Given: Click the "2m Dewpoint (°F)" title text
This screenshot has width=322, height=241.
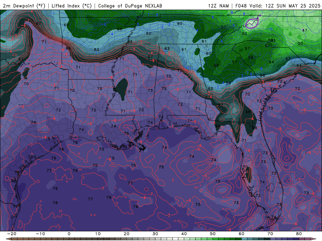Looking at the screenshot, I should tap(24, 6).
